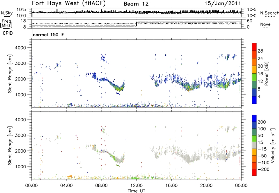The width and height of the screenshot is (279, 193).
Task: Click the "12:00" time axis label
Action: 136,186
